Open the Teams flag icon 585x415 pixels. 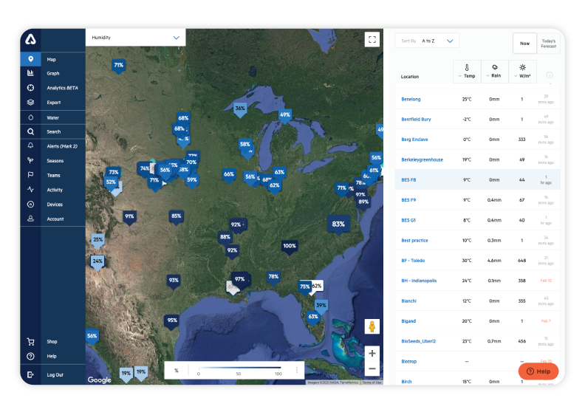pyautogui.click(x=30, y=175)
